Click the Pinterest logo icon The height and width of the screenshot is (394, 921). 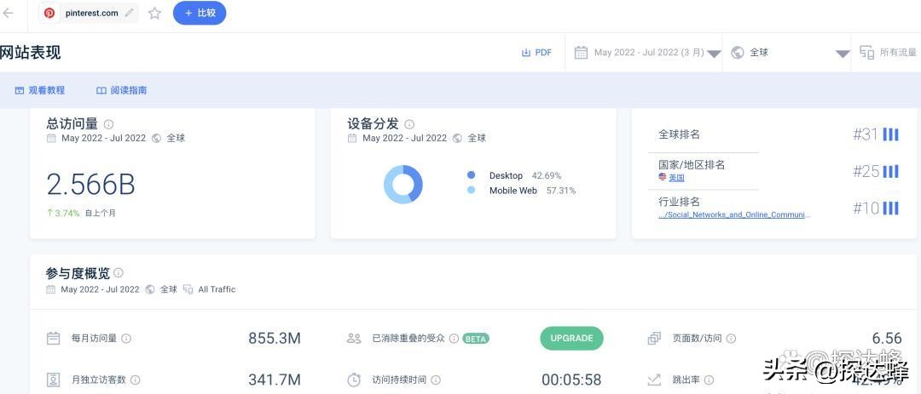(49, 13)
